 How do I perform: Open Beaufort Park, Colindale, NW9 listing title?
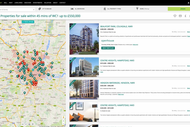pyautogui.click(x=116, y=26)
